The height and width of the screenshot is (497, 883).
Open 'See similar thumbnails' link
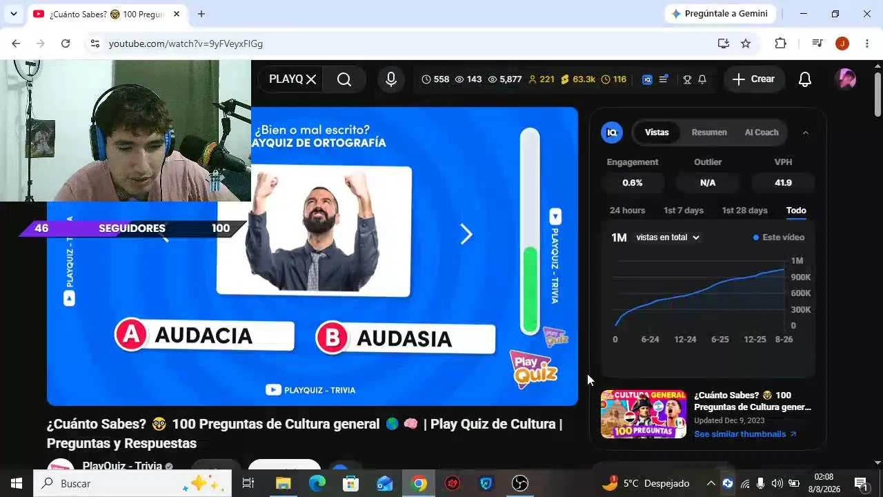745,434
